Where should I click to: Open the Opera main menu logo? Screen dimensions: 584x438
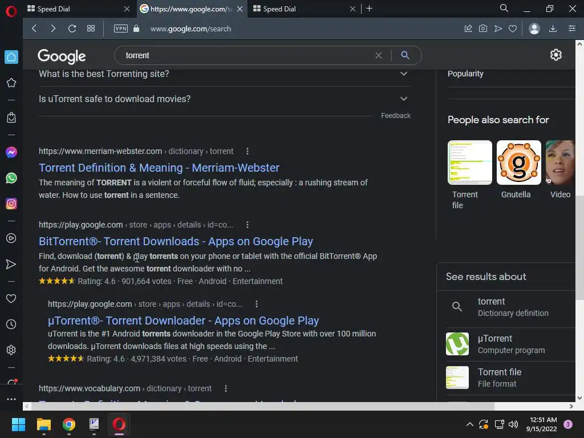pyautogui.click(x=11, y=11)
